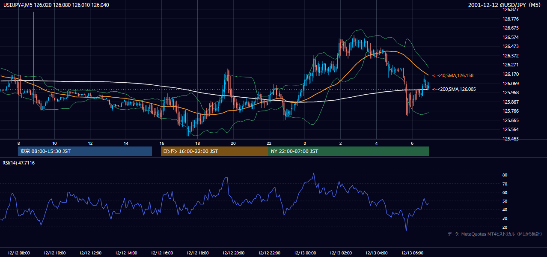The width and height of the screenshot is (547, 257).
Task: Click the RSI scale value 60
Action: pyautogui.click(x=505, y=192)
